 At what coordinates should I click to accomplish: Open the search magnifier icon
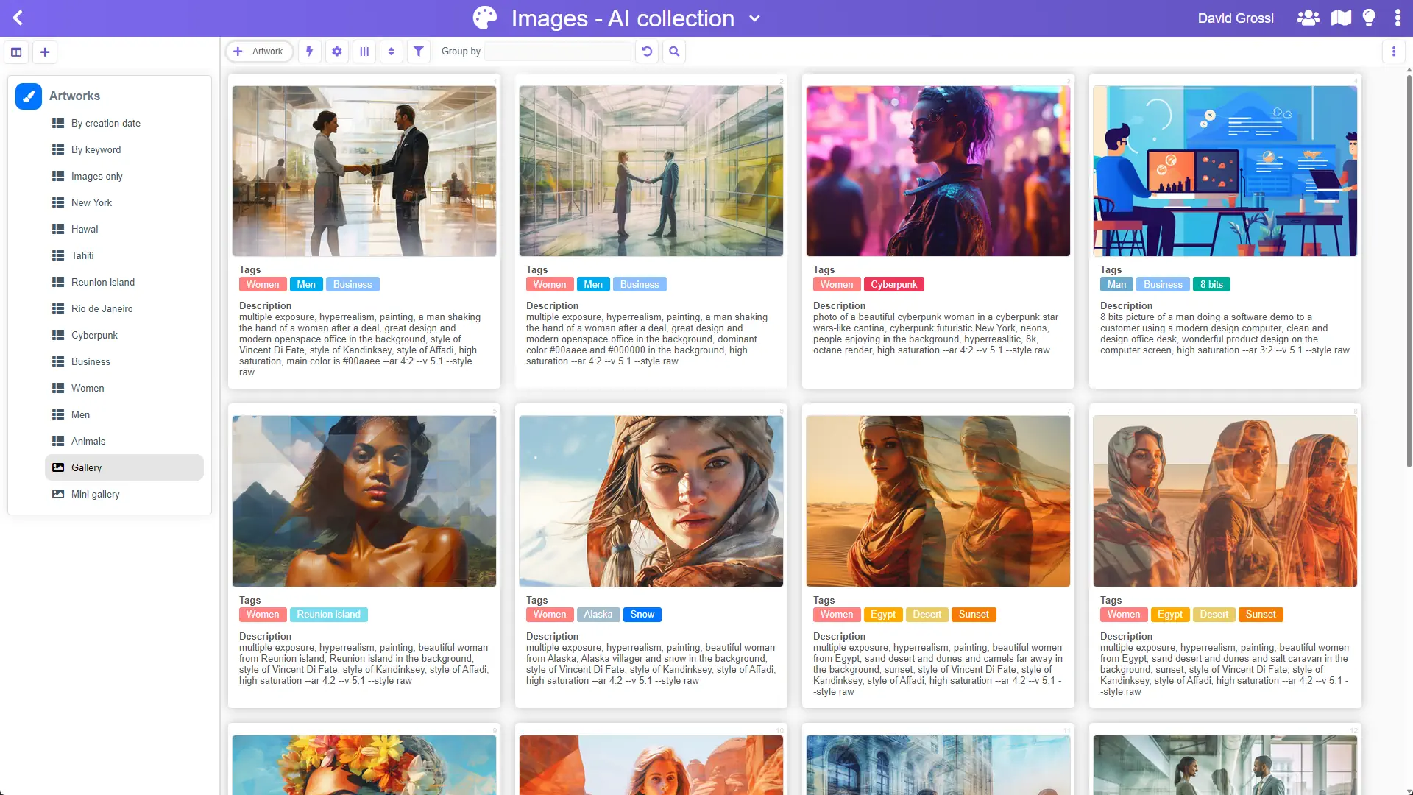click(673, 52)
